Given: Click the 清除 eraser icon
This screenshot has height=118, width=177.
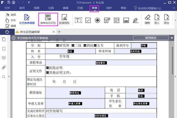Looking at the screenshot, I should point(147,19).
